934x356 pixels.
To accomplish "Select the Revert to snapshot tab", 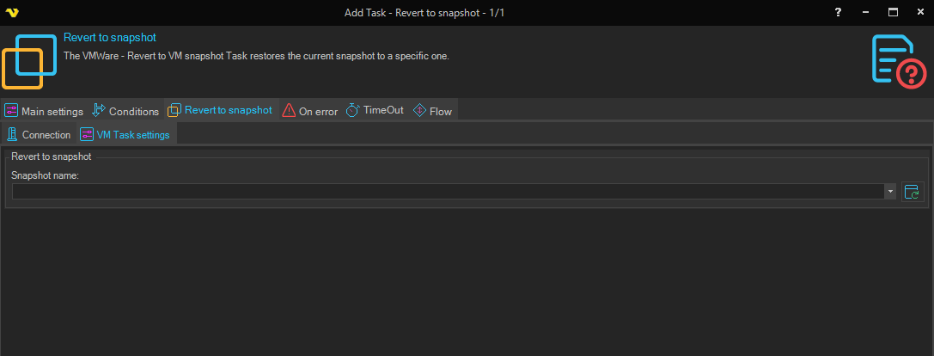I will coord(228,110).
